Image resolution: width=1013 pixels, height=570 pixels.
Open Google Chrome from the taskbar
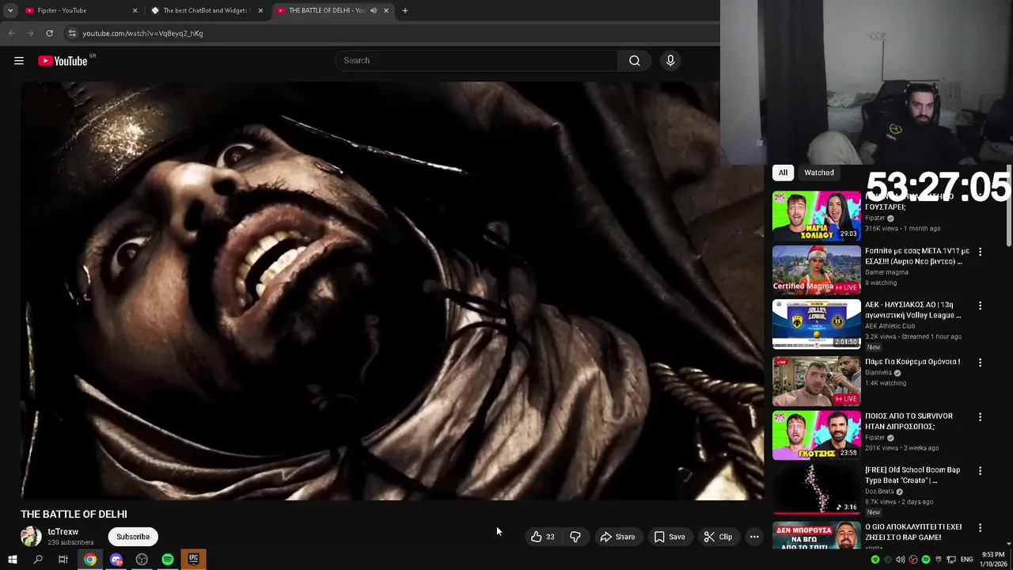(90, 560)
